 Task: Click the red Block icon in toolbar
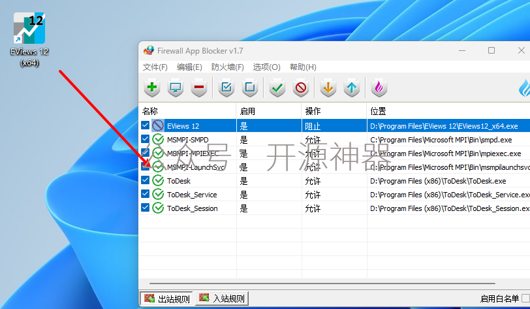coord(301,88)
